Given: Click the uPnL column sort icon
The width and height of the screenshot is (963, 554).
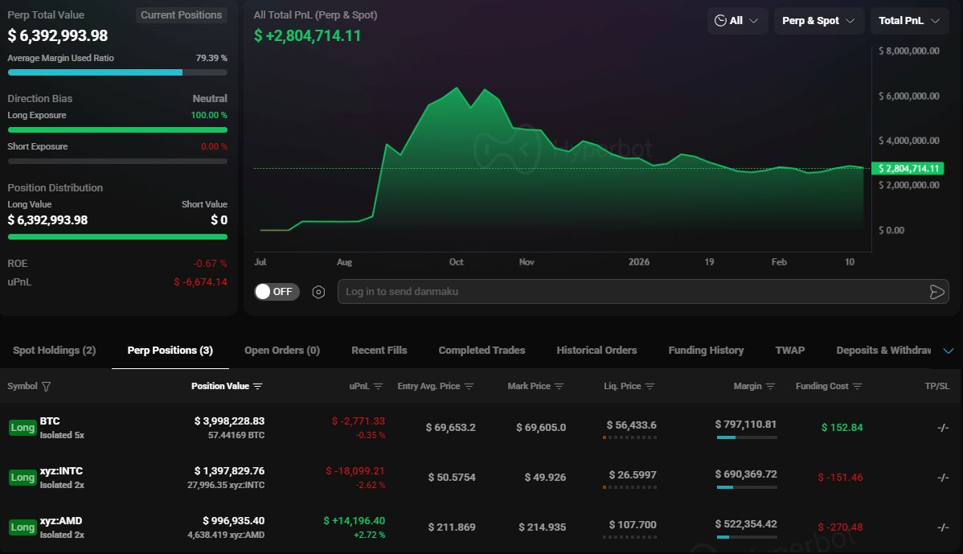Looking at the screenshot, I should (x=379, y=387).
